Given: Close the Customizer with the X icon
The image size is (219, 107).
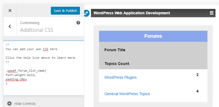Looking at the screenshot, I should coord(10,11).
